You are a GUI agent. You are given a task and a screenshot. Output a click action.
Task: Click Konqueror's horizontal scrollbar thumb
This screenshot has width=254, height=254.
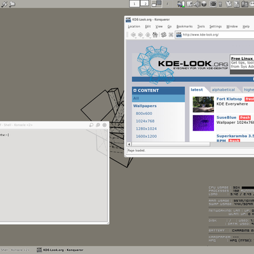(x=171, y=144)
